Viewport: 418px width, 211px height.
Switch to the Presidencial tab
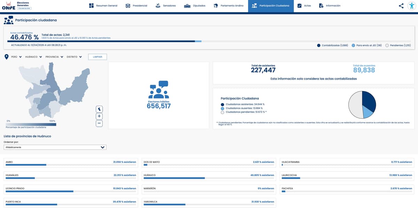(x=136, y=6)
